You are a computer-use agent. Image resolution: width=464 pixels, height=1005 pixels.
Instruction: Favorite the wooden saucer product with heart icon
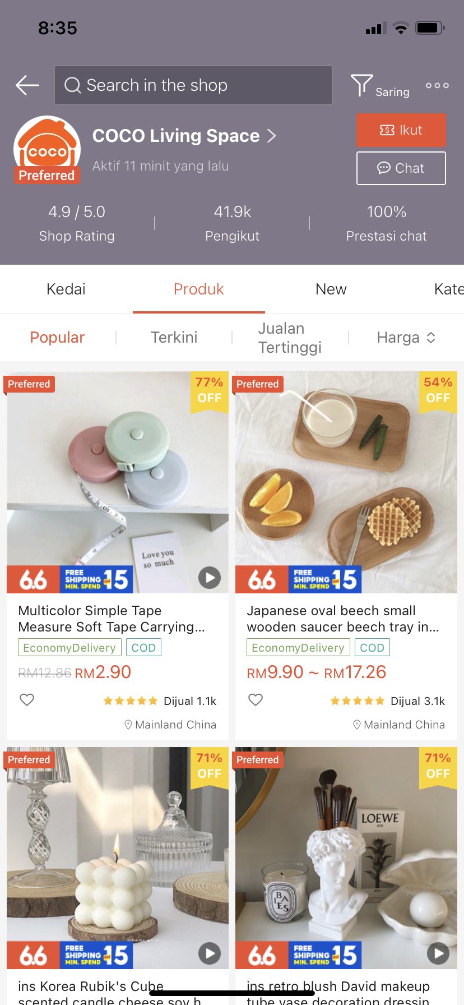pyautogui.click(x=256, y=699)
